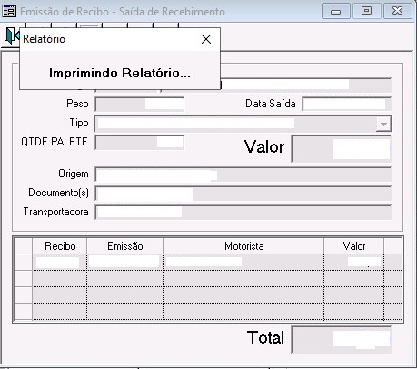417x369 pixels.
Task: Click the Motorista column header
Action: (x=243, y=246)
